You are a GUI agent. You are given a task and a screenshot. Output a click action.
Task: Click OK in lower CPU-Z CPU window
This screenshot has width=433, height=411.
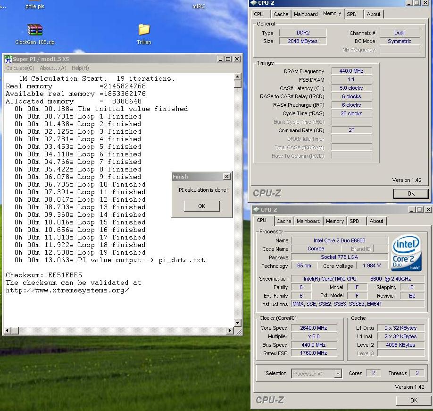(x=414, y=400)
